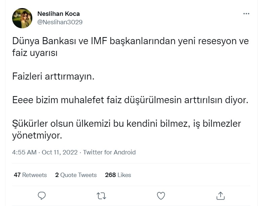Open the three-dot More menu

click(x=246, y=14)
